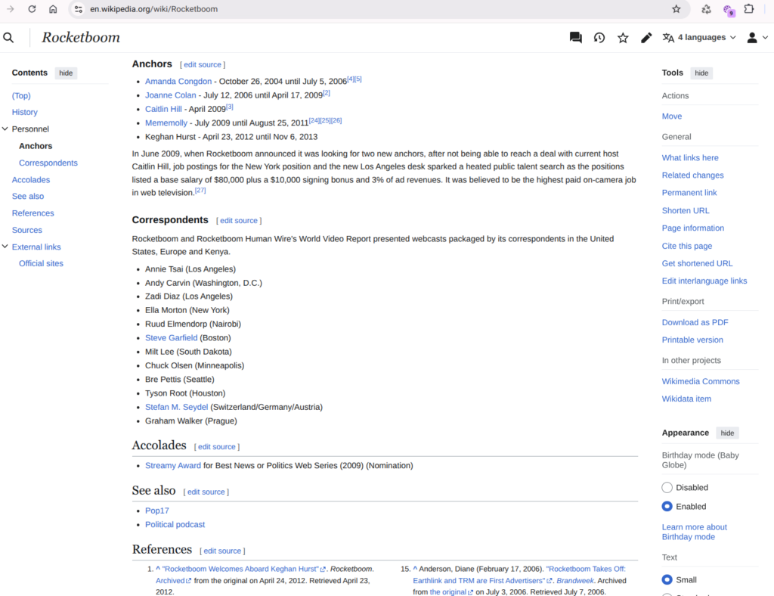Open the 4 languages dropdown
The height and width of the screenshot is (596, 774).
(699, 38)
